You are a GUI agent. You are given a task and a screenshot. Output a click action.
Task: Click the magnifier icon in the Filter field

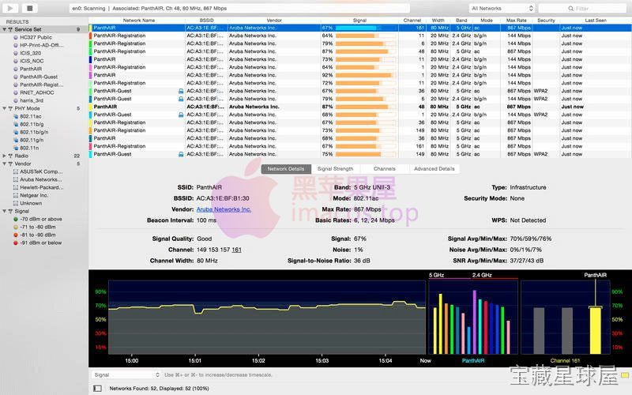[570, 9]
